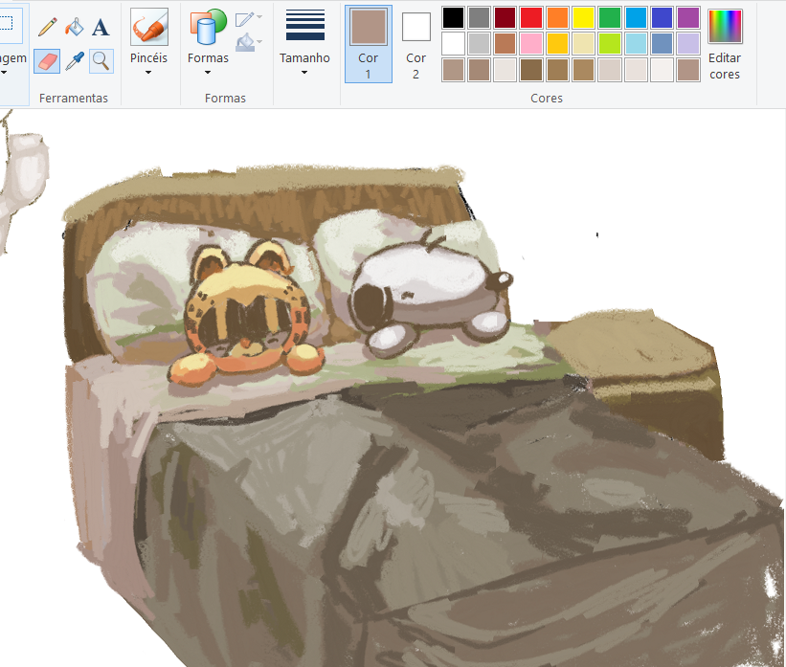Select the Color picker eyedropper tool

[x=74, y=61]
